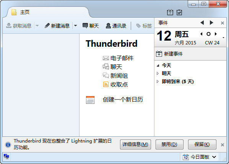Go to previous day in mini-day
Viewport: 229px width, 164px height.
201,34
